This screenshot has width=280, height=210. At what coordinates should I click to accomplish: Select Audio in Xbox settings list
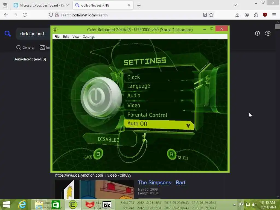134,95
